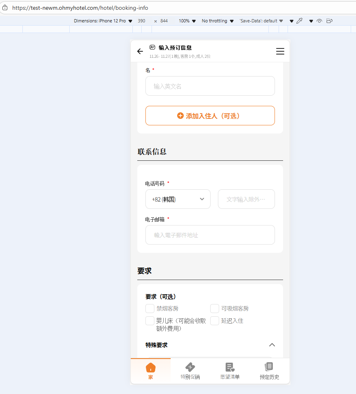Open the 特别促销 special promotions tab
The height and width of the screenshot is (394, 356).
[x=190, y=371]
